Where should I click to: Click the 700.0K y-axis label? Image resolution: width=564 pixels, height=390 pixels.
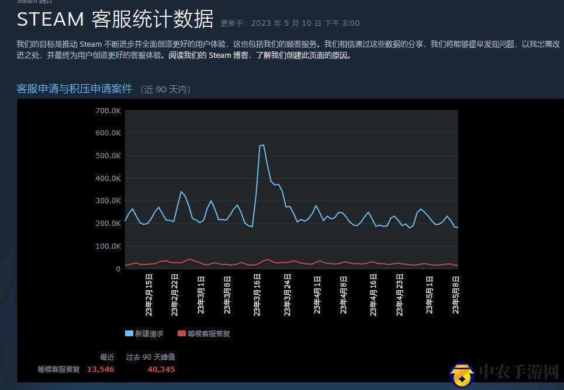click(x=108, y=111)
